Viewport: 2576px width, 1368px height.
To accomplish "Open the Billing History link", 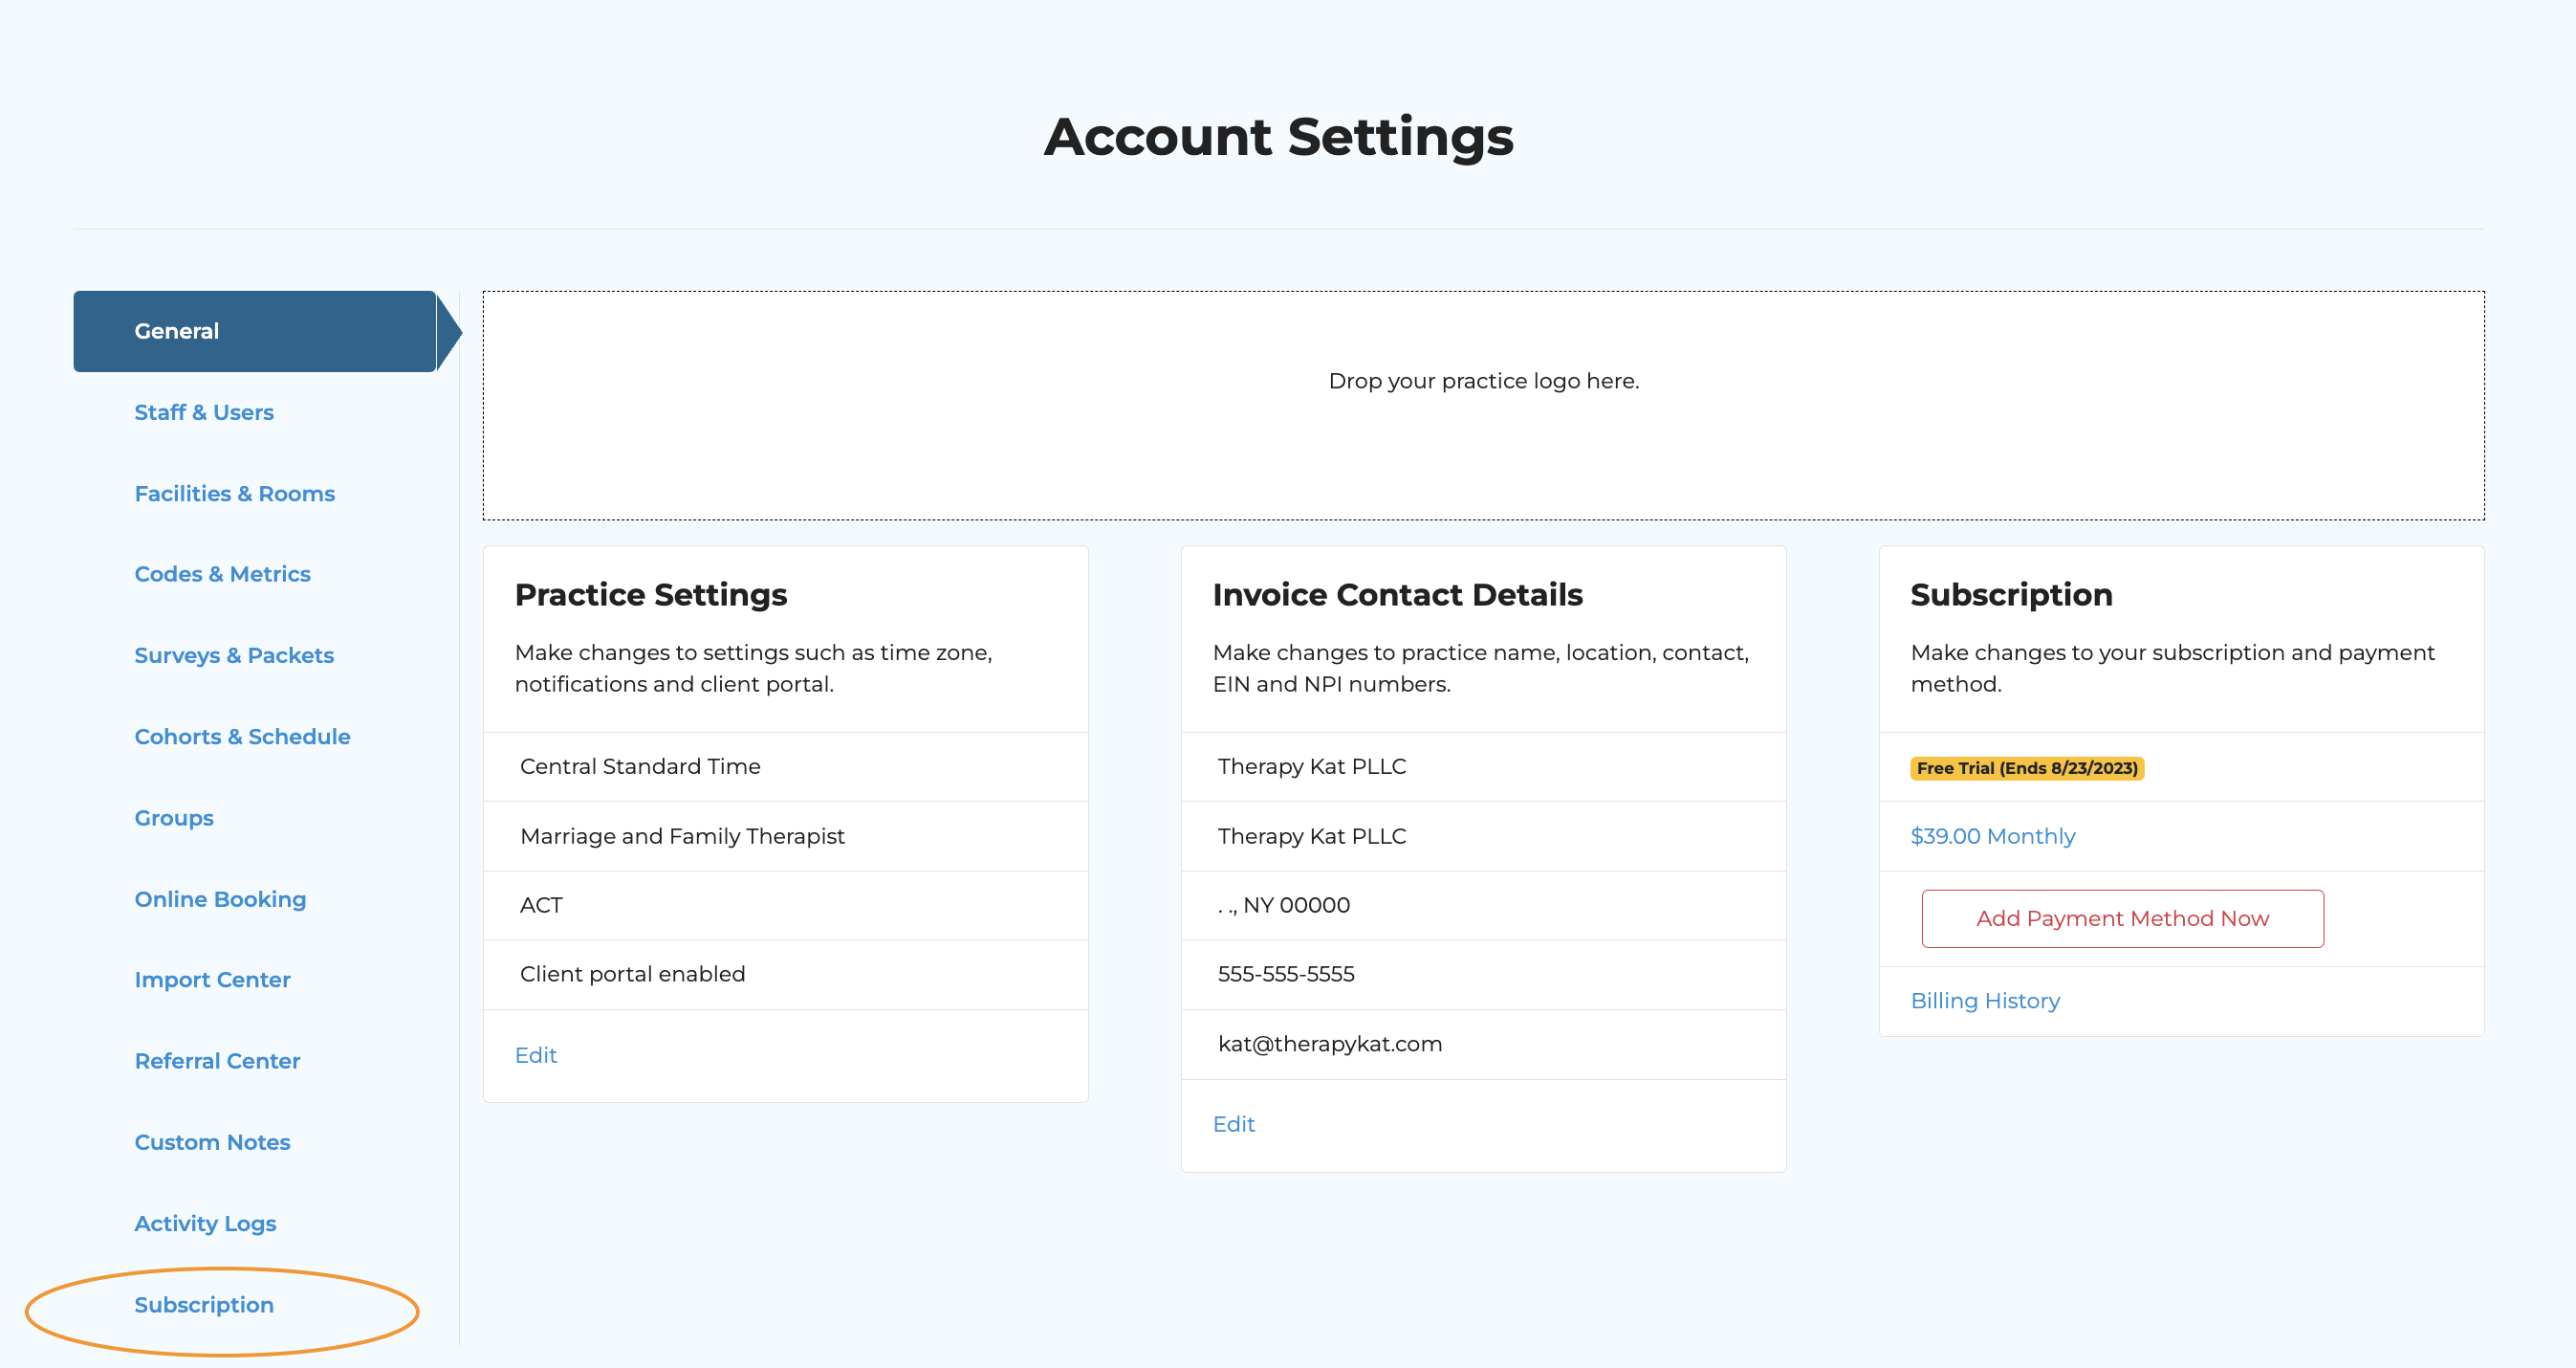I will pos(1984,1001).
